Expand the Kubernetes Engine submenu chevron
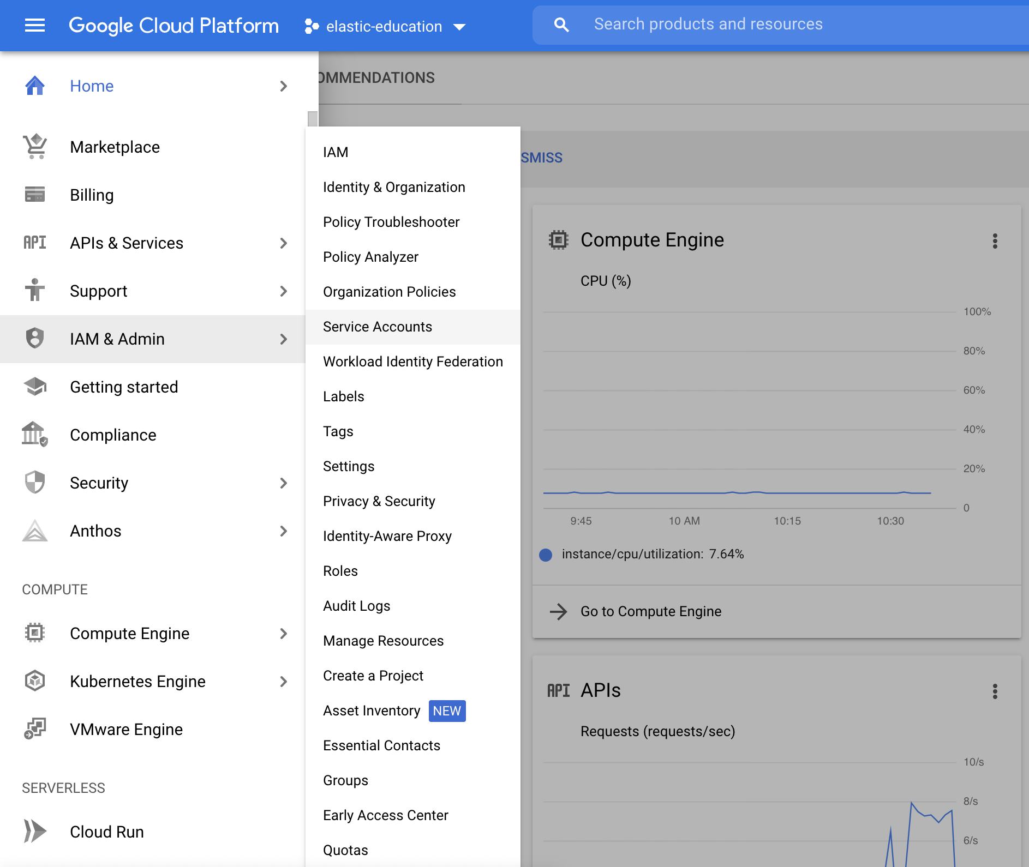Viewport: 1029px width, 867px height. (283, 682)
